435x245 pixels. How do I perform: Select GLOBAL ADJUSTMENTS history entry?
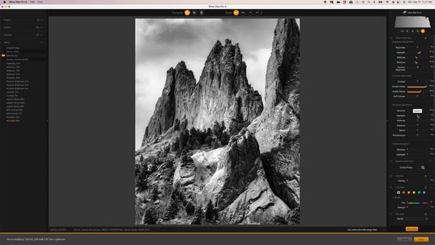point(17,59)
